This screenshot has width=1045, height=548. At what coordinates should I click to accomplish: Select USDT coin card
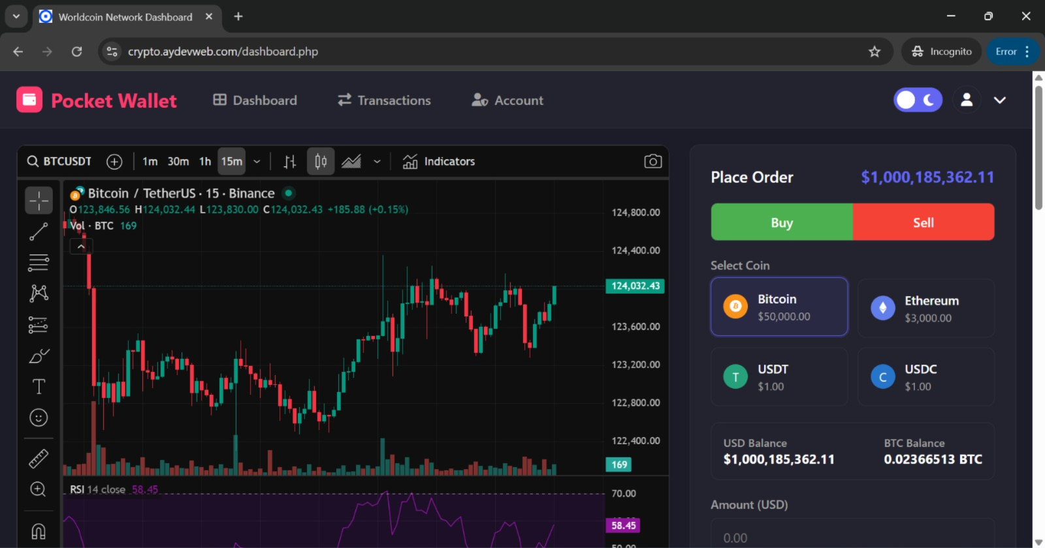point(779,376)
